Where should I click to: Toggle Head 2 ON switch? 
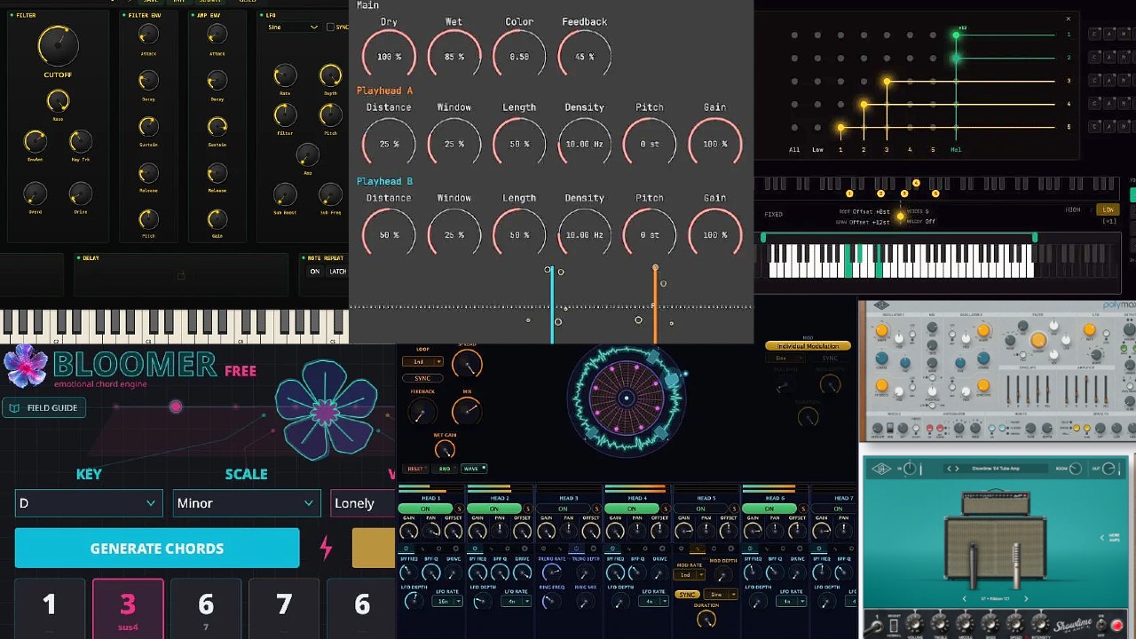pyautogui.click(x=494, y=509)
